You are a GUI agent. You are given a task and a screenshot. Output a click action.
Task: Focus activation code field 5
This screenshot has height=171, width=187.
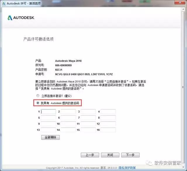[x=48, y=118]
